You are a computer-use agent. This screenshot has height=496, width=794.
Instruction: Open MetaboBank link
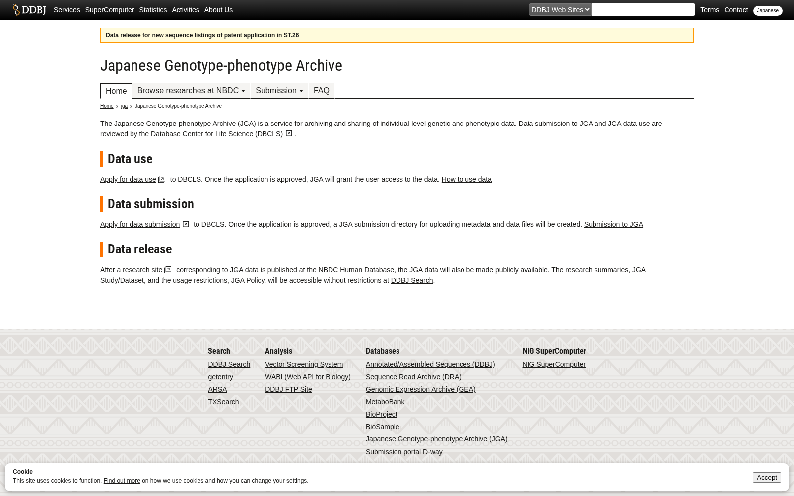385,402
